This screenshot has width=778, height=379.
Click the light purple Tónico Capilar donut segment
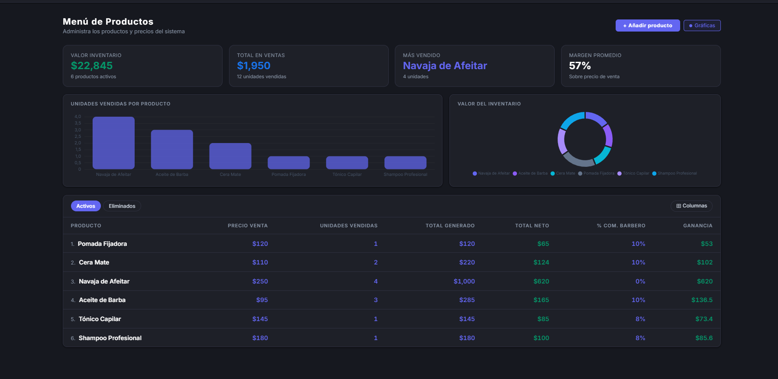562,141
